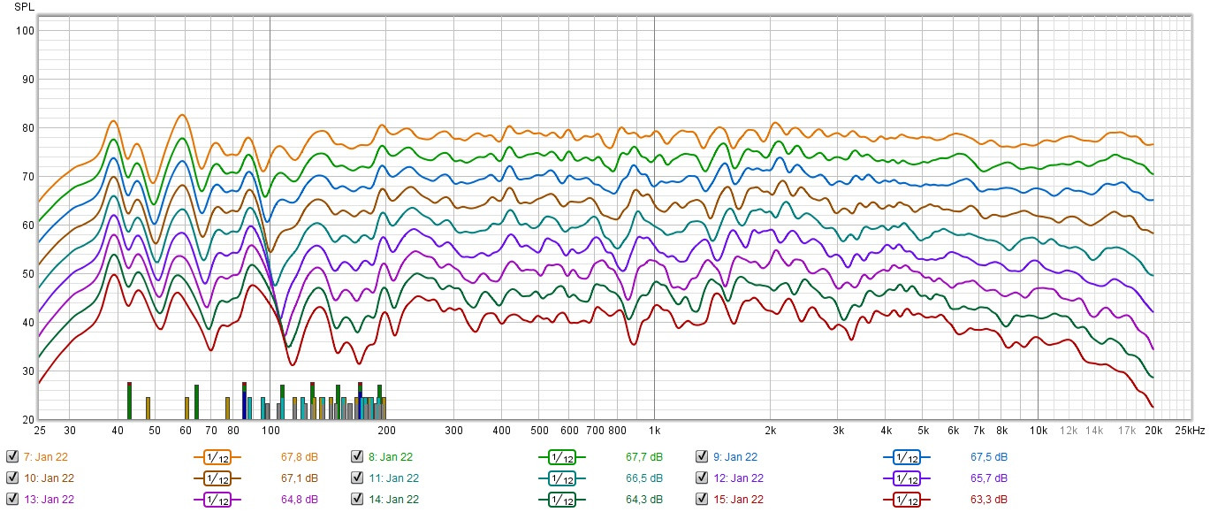Image resolution: width=1210 pixels, height=512 pixels.
Task: Click the magenta 1/12 smoothing icon for trace 13
Action: [x=216, y=499]
